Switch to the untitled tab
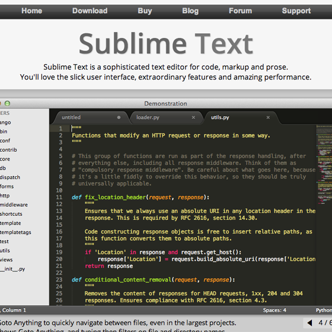 [x=91, y=117]
